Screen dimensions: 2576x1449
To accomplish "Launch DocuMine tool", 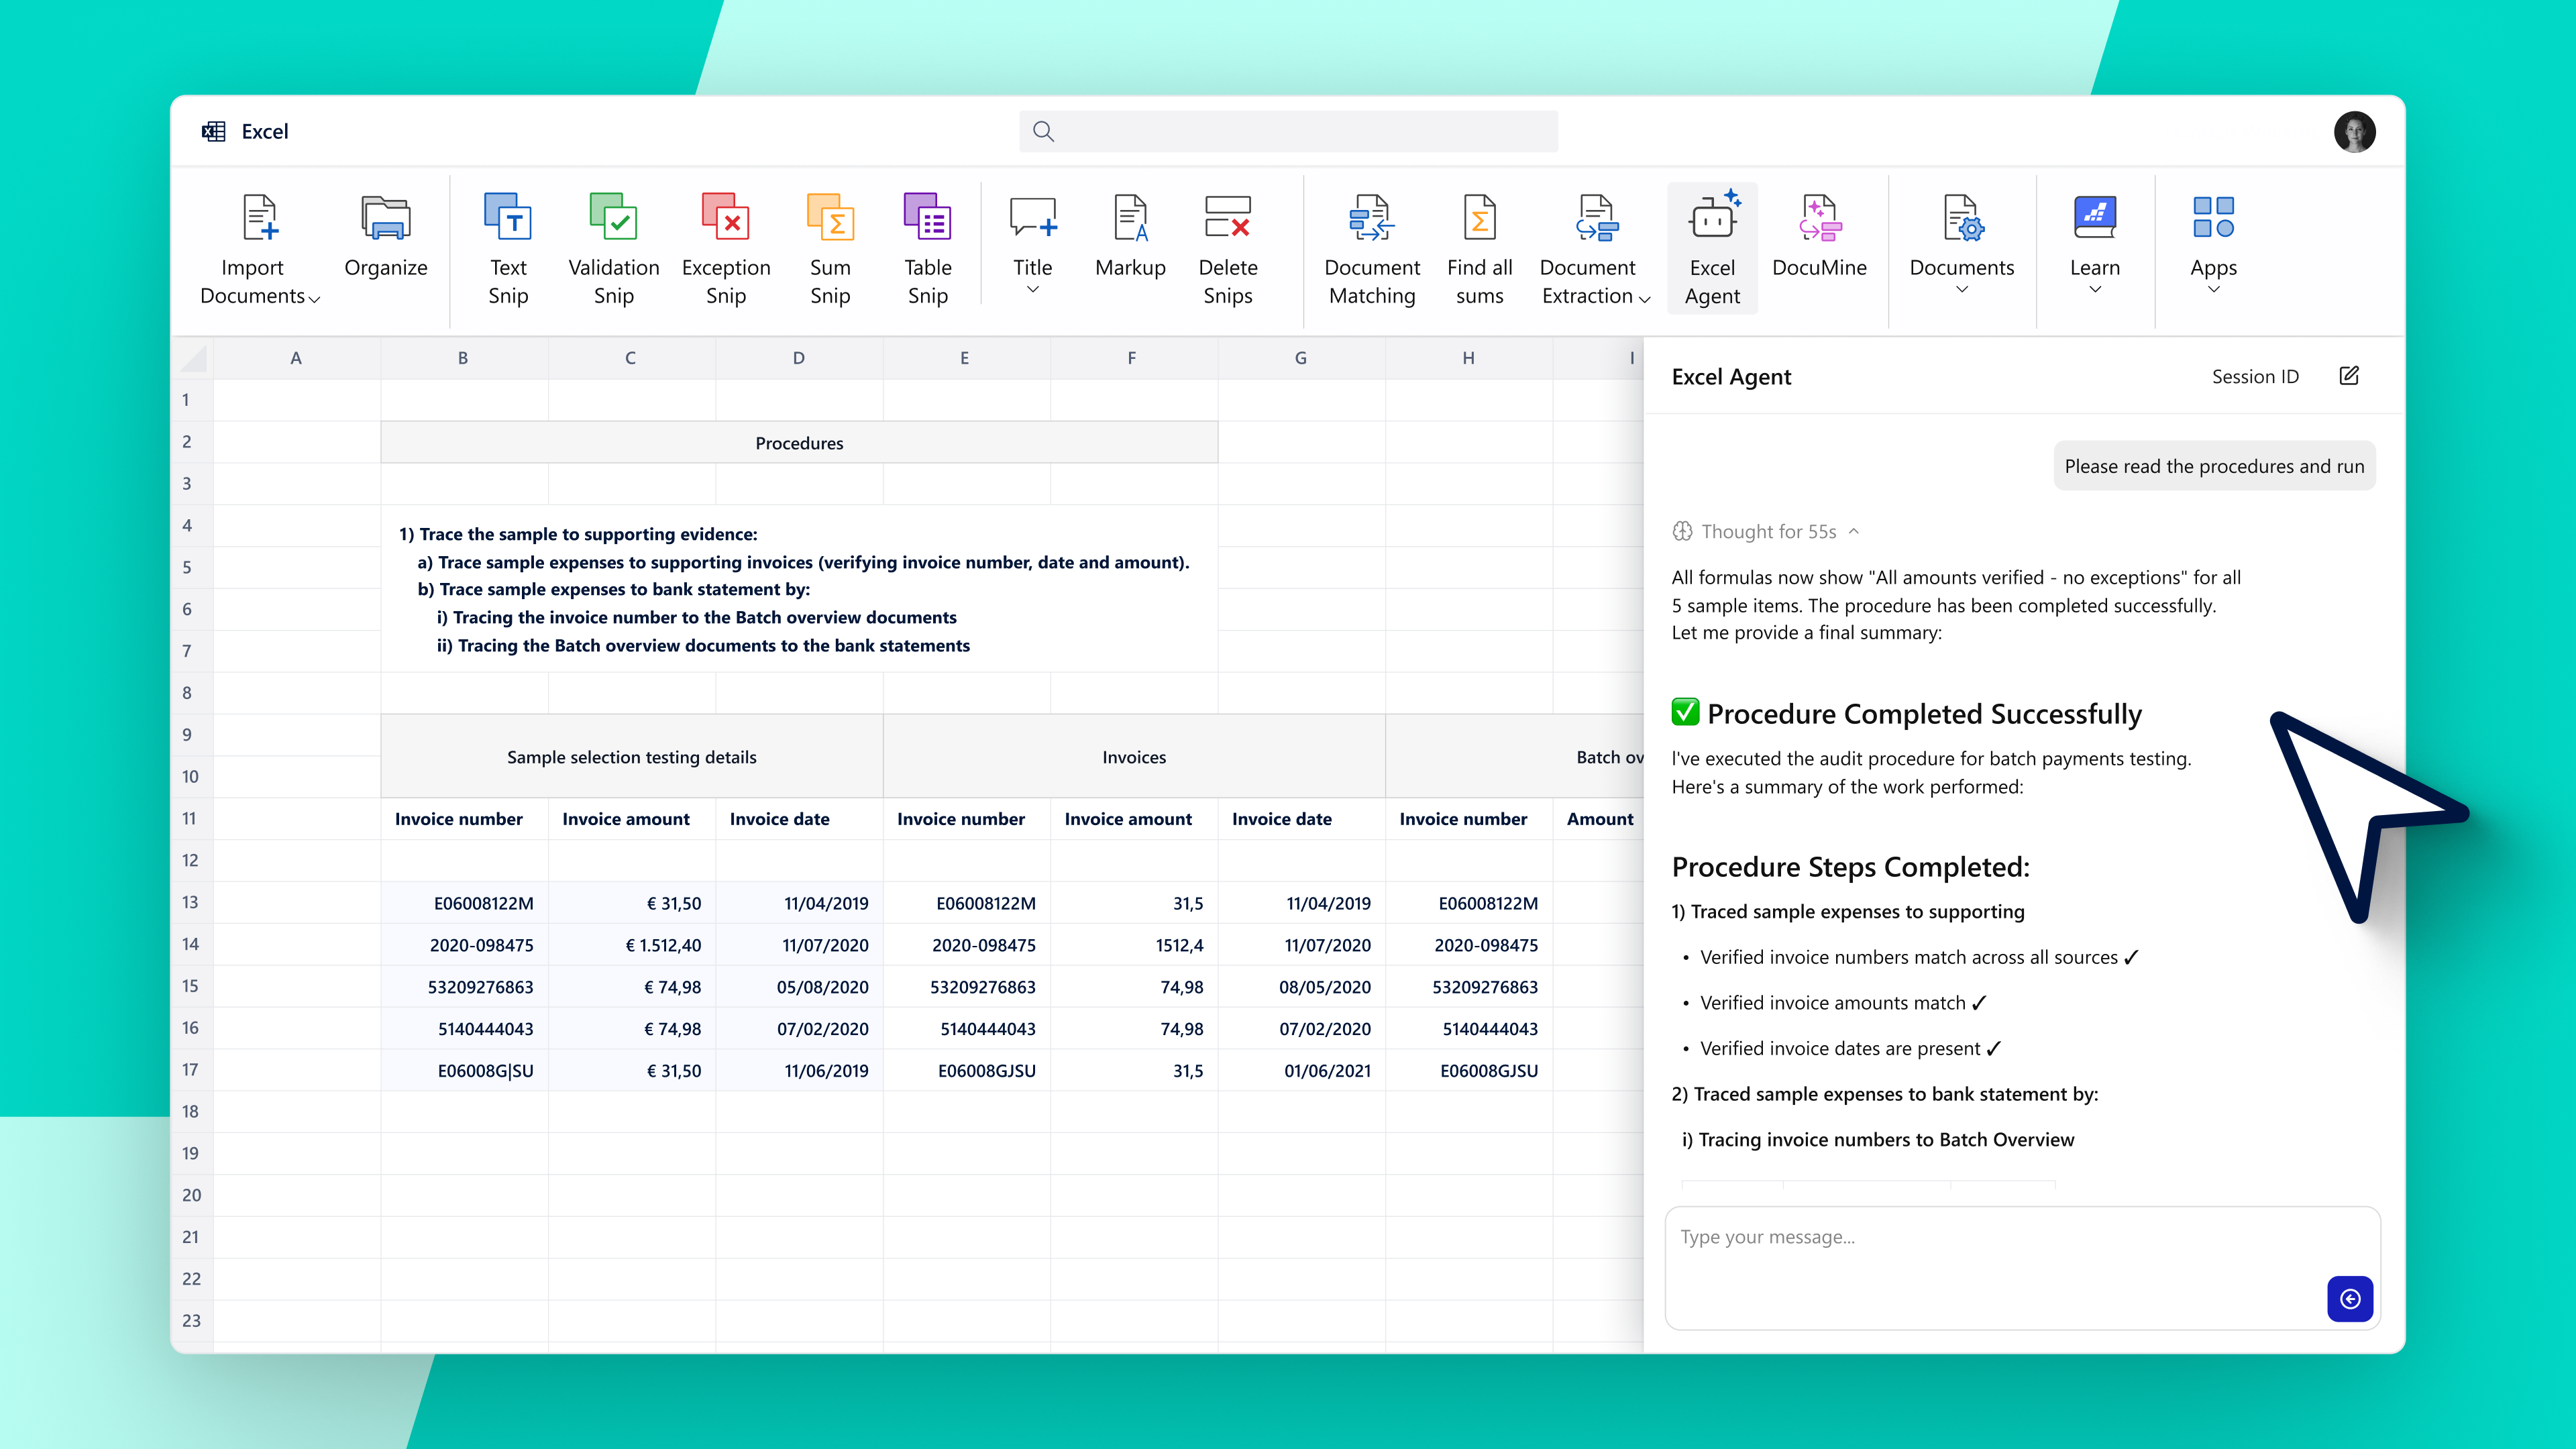I will click(1819, 235).
